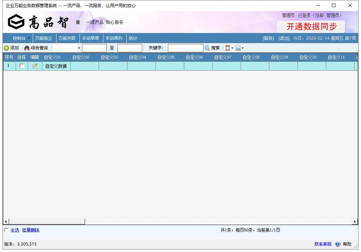
Task: Open the 手动单列 menu
Action: 114,38
